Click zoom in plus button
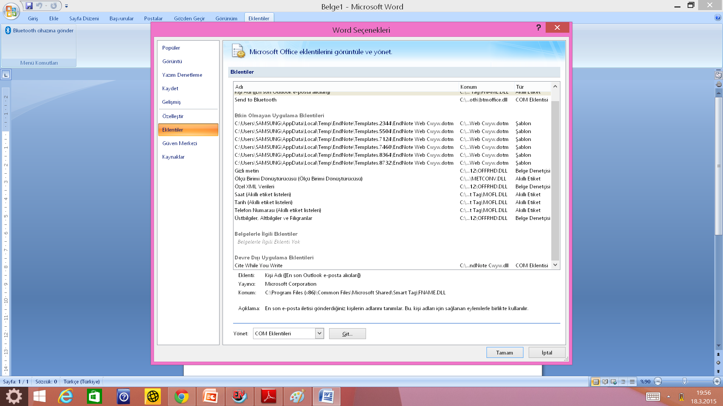723x406 pixels. (717, 382)
